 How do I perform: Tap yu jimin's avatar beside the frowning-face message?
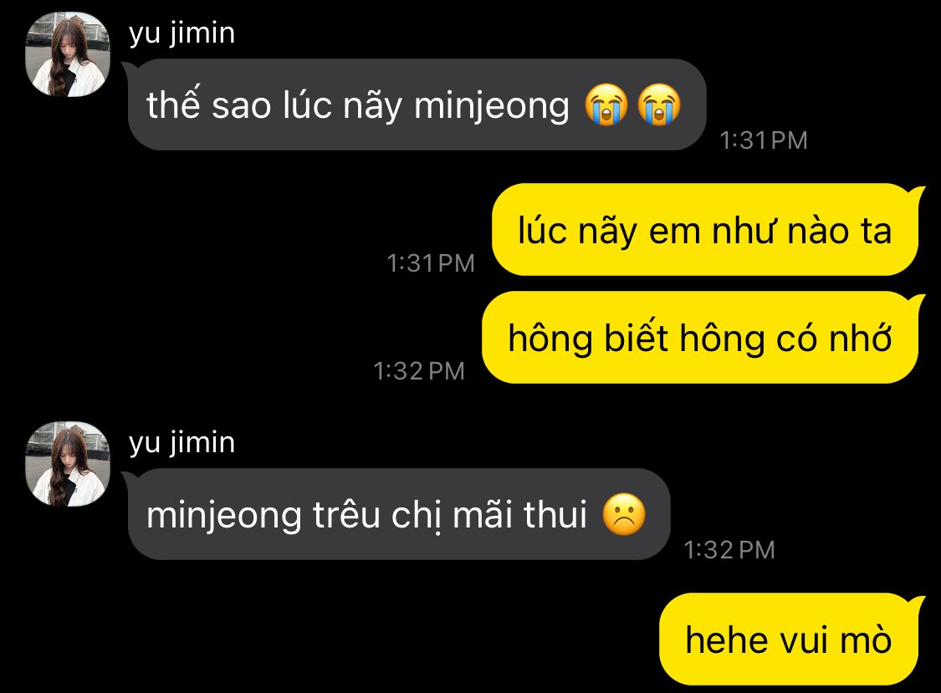coord(68,465)
